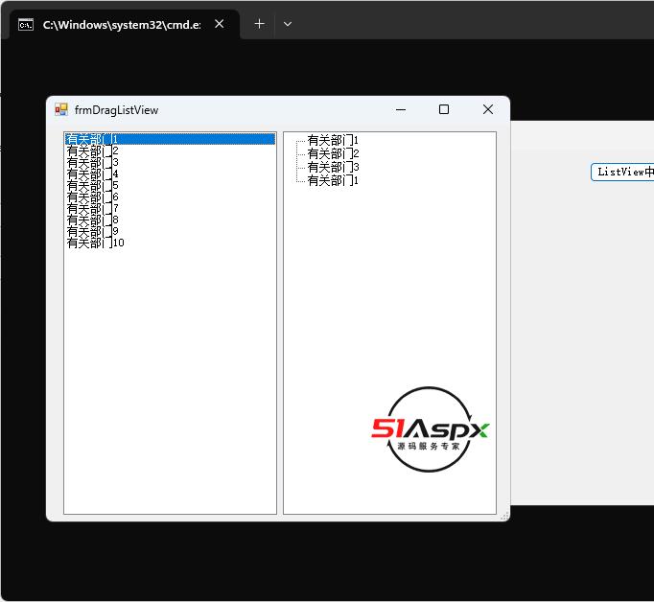Select first 有关部门1 node in right tree
654x602 pixels.
pyautogui.click(x=333, y=140)
